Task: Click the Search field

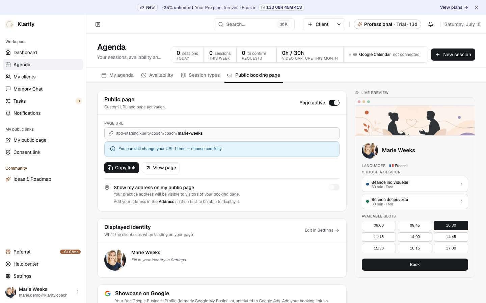Action: coord(254,24)
